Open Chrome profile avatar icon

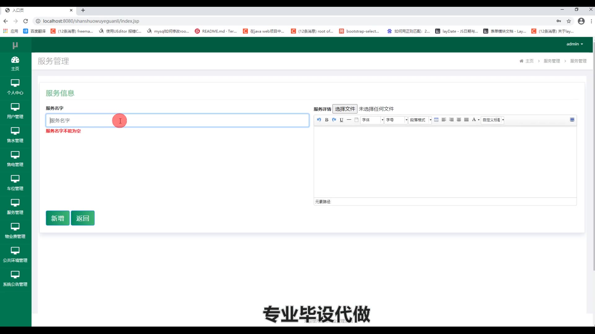click(581, 21)
